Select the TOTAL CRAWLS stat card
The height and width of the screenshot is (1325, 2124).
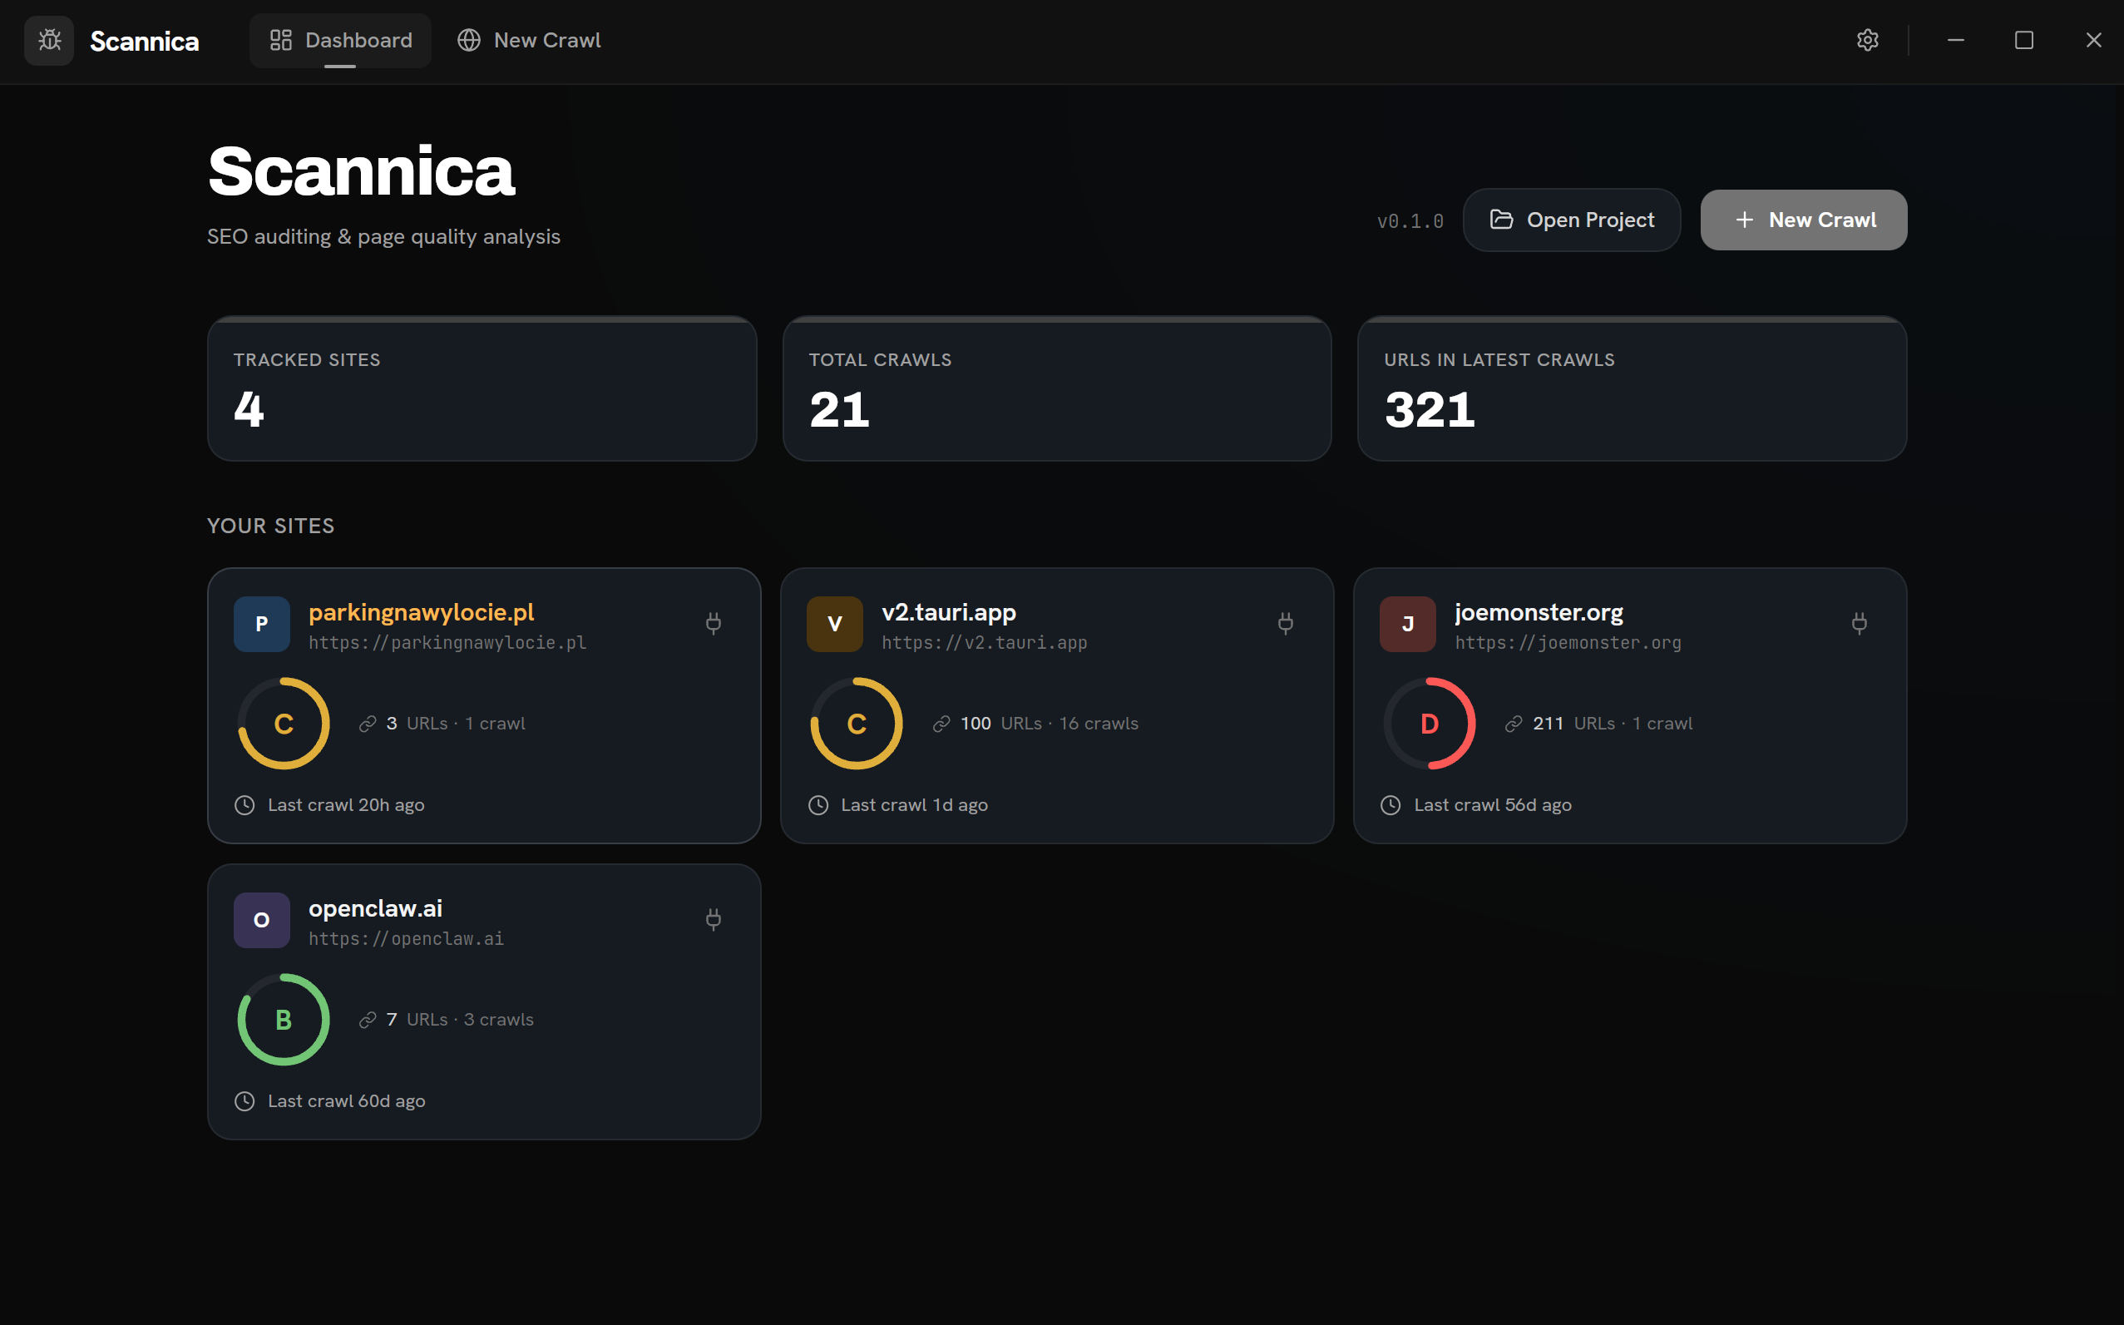pyautogui.click(x=1056, y=389)
